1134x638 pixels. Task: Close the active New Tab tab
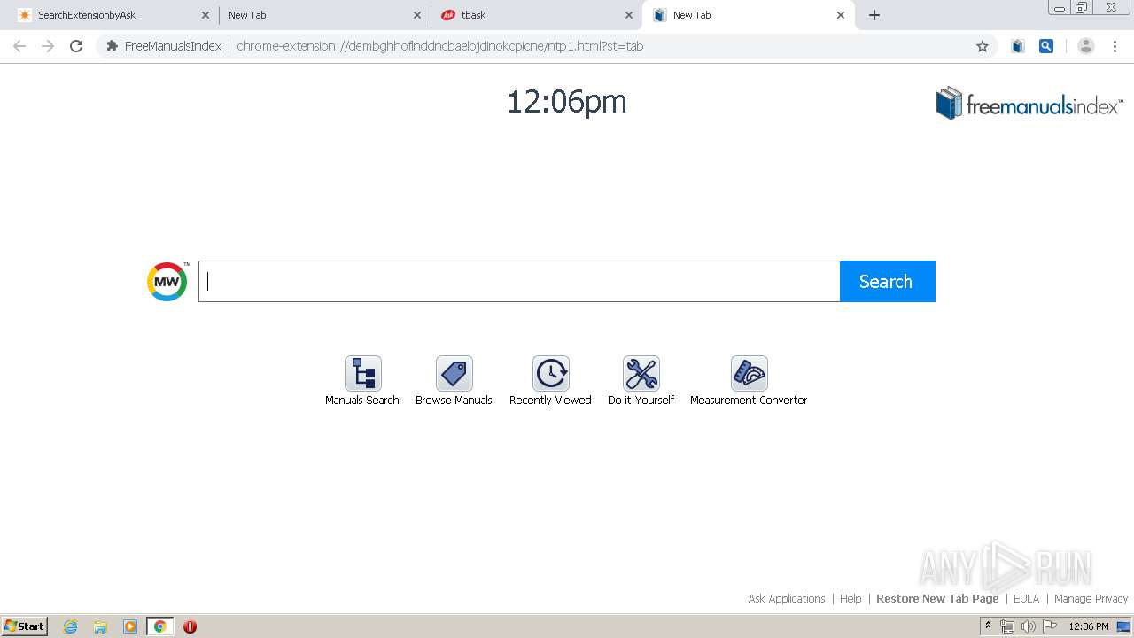[x=841, y=15]
